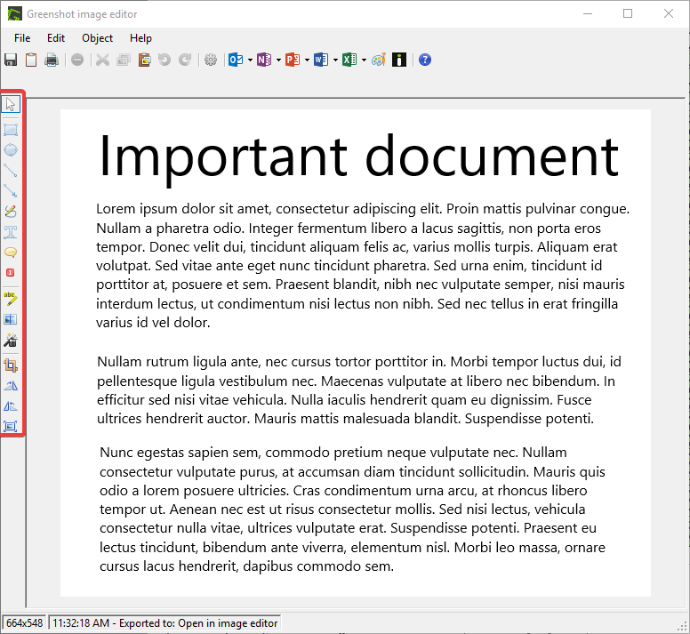Viewport: 690px width, 634px height.
Task: Select the ellipse drawing tool
Action: point(11,149)
